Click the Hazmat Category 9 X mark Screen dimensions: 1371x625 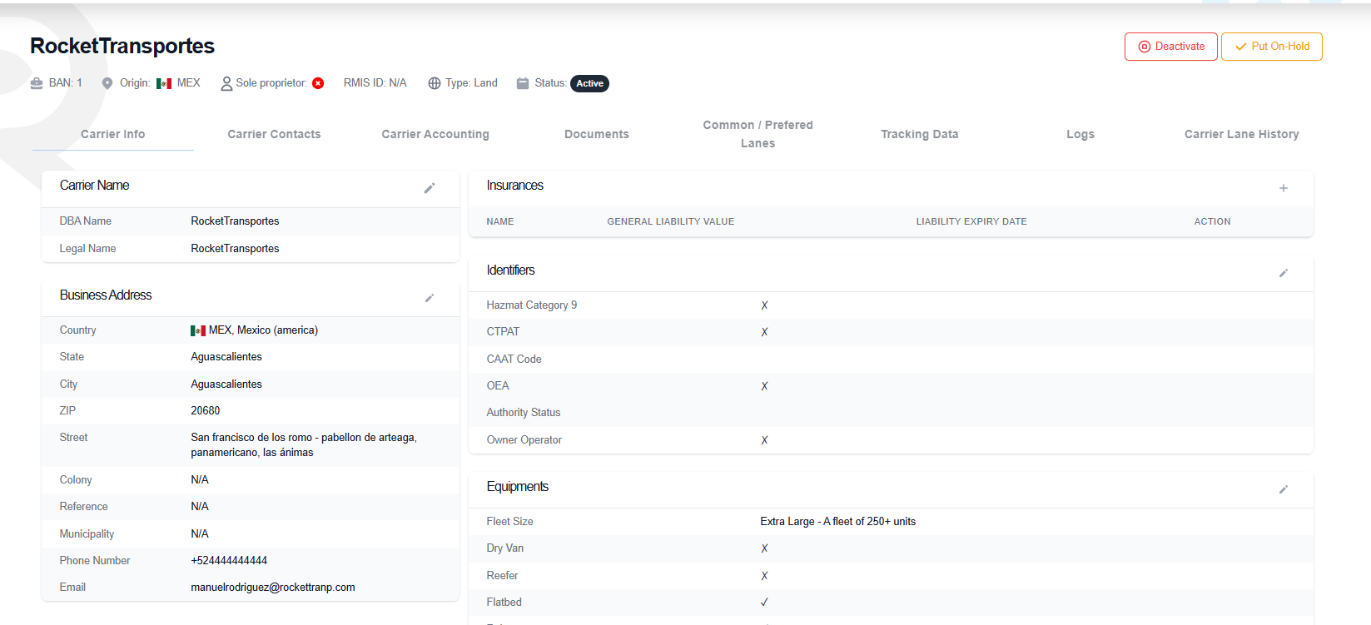click(764, 305)
